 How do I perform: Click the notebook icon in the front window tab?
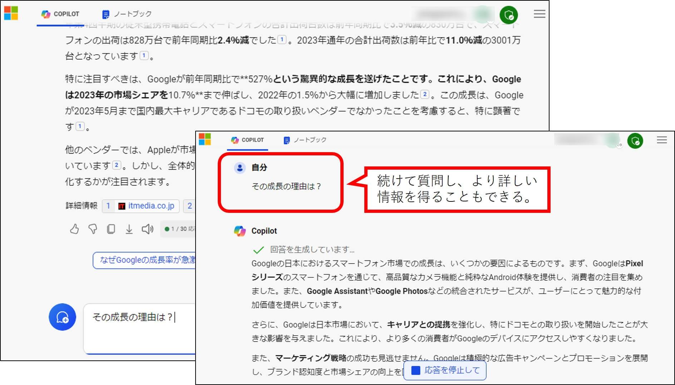pyautogui.click(x=286, y=140)
